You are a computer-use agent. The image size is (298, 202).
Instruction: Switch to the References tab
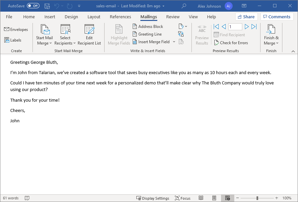(x=120, y=17)
